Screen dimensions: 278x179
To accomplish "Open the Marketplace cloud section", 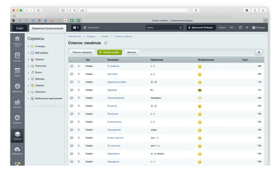I will (17, 150).
